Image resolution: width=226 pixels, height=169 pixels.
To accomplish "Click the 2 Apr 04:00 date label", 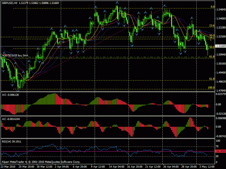I will click(62, 166).
